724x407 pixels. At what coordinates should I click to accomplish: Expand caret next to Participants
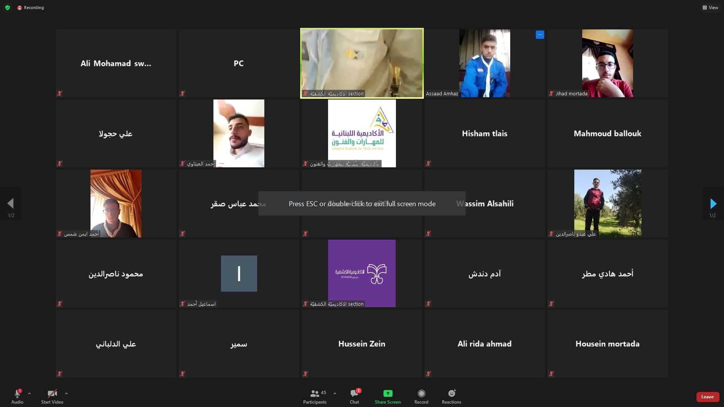pyautogui.click(x=335, y=393)
